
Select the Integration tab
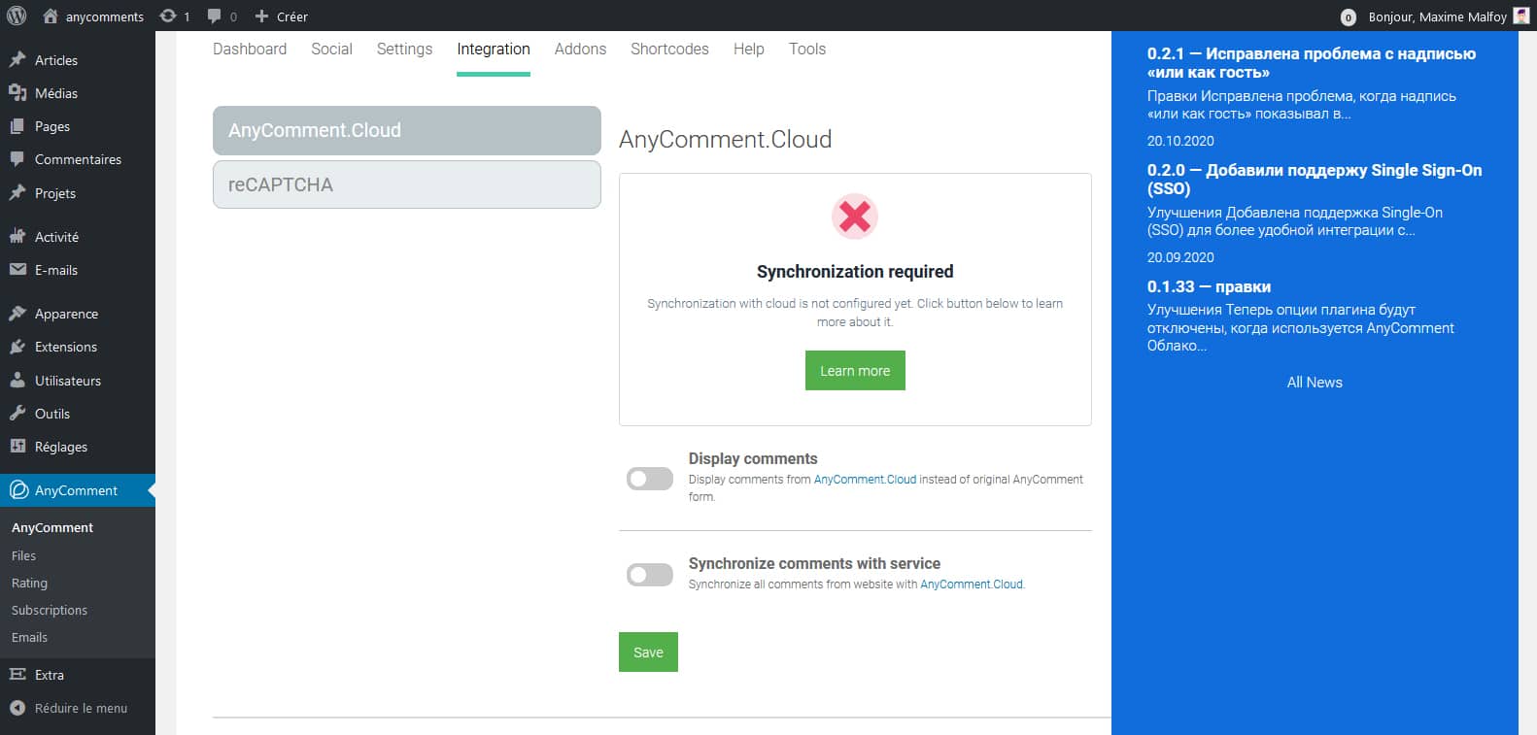pyautogui.click(x=494, y=49)
